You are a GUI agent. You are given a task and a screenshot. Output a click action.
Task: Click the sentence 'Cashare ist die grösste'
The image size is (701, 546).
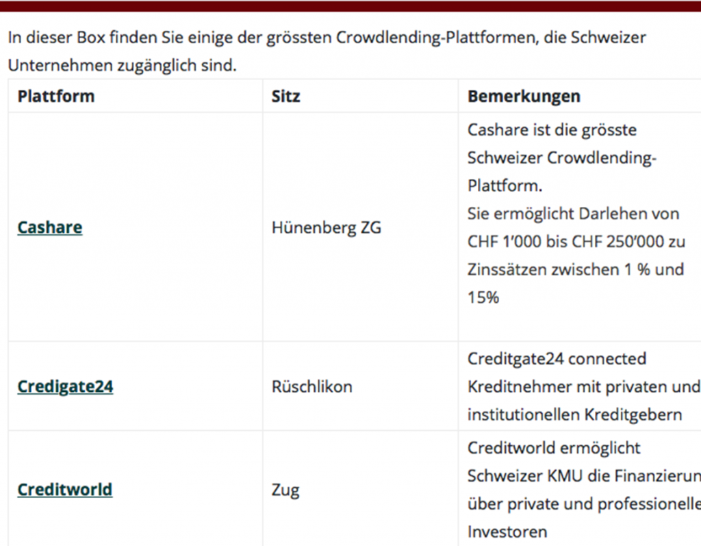552,129
